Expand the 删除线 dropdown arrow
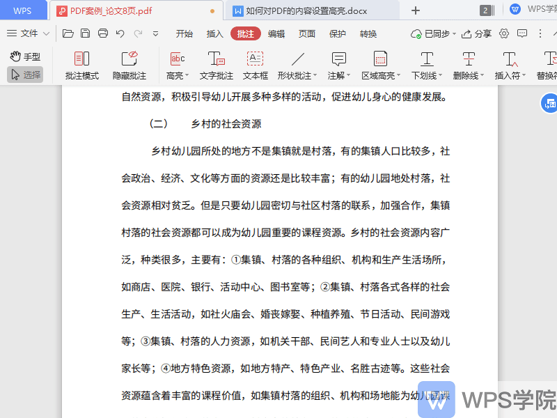 tap(482, 75)
